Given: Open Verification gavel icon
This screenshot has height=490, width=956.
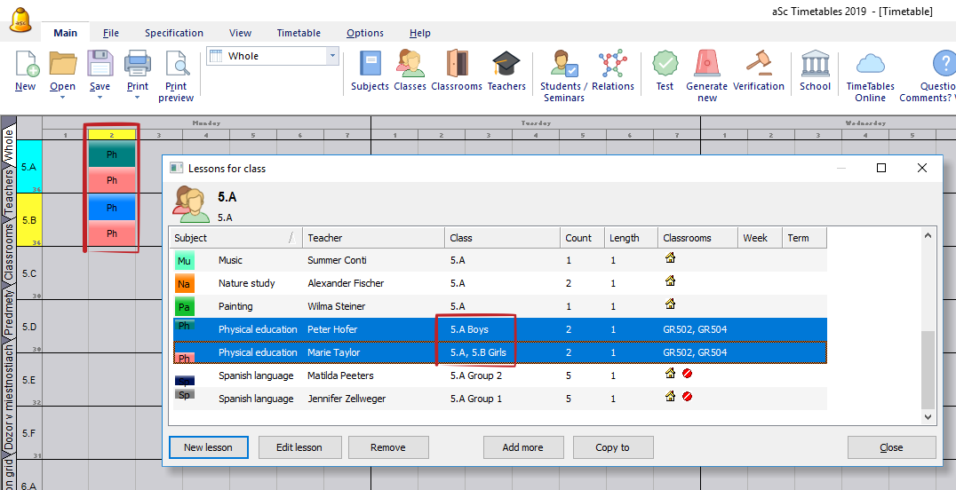Looking at the screenshot, I should (759, 65).
